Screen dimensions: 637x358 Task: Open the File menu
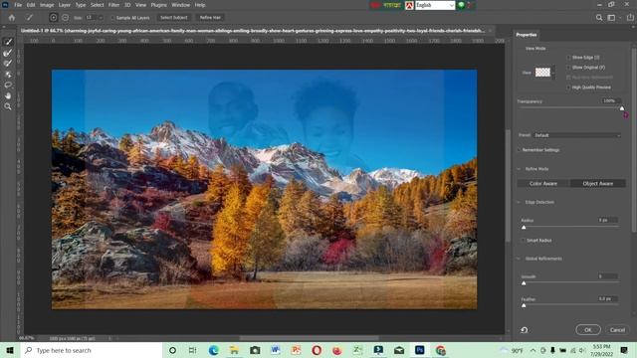coord(18,5)
